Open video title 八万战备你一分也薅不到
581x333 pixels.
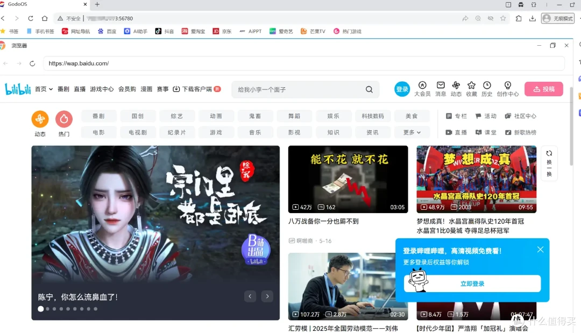323,221
